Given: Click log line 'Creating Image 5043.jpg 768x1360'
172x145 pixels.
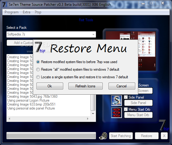Looking at the screenshot, I should [x=32, y=96].
